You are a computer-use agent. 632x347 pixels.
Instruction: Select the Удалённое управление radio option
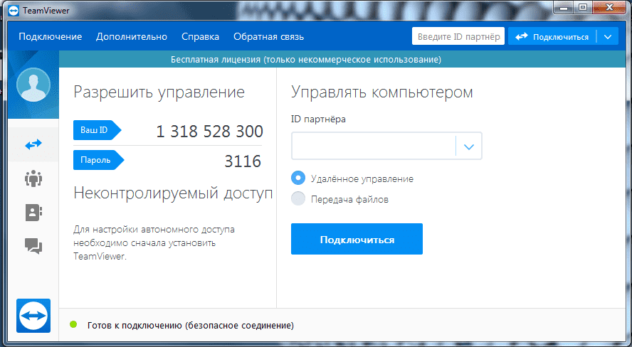298,178
